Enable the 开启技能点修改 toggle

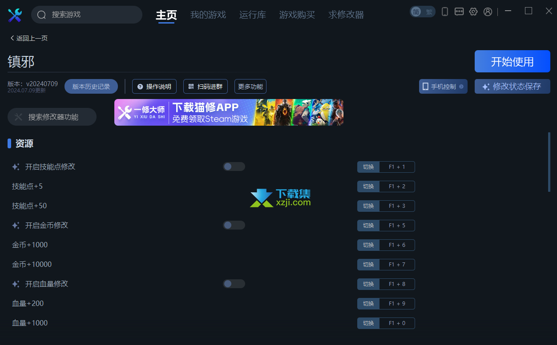pos(234,167)
